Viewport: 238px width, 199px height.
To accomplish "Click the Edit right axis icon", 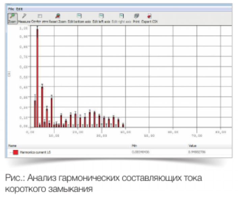I will coord(121,18).
